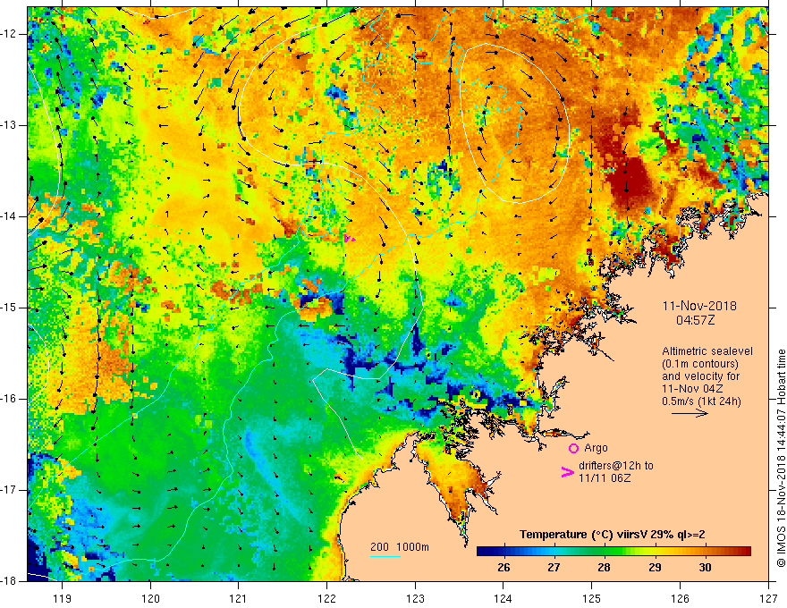The width and height of the screenshot is (787, 608).
Task: Click the '(0.1m contours)' caption line
Action: 699,364
